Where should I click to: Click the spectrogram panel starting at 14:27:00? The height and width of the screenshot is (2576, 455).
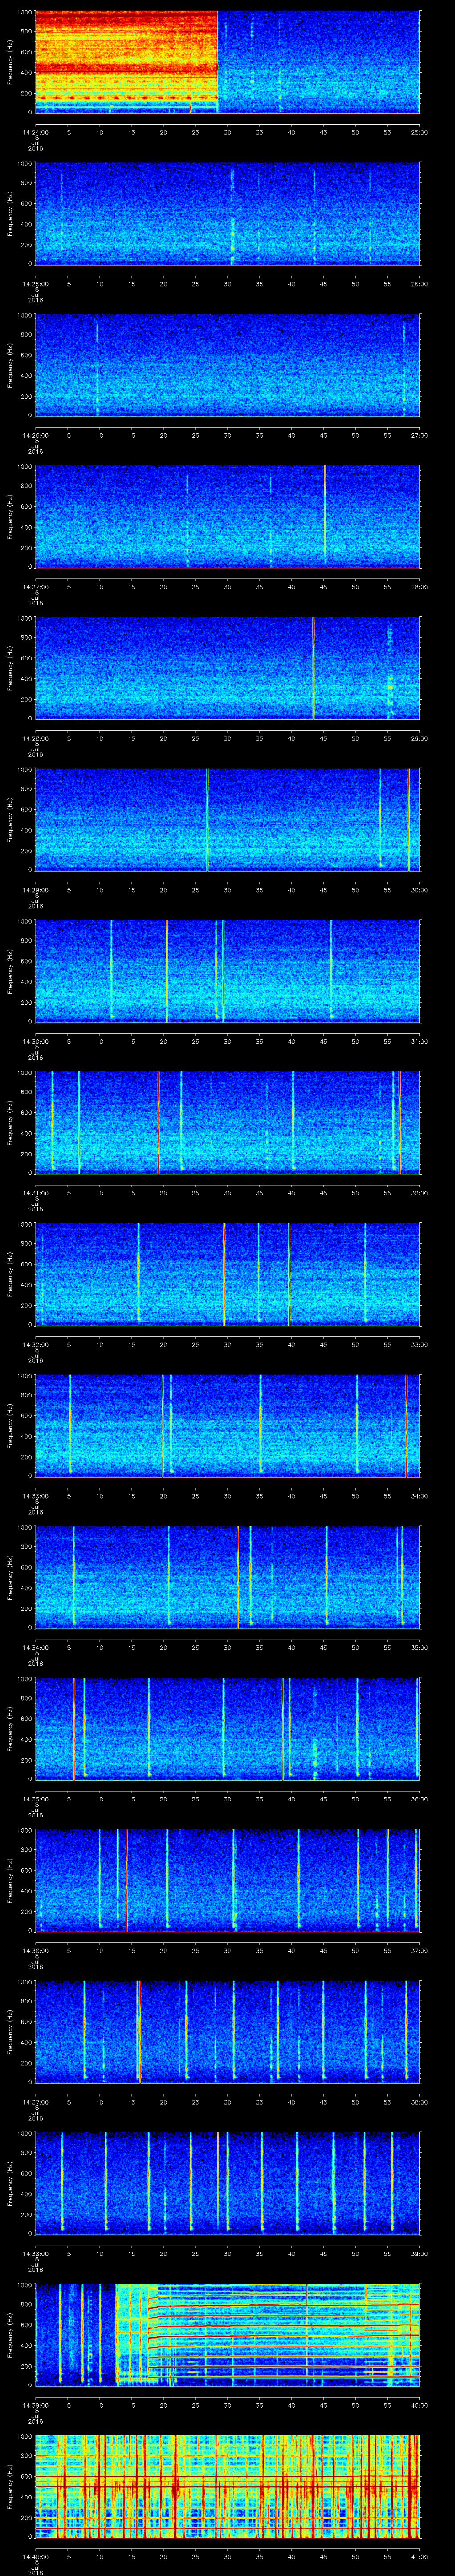coord(227,517)
